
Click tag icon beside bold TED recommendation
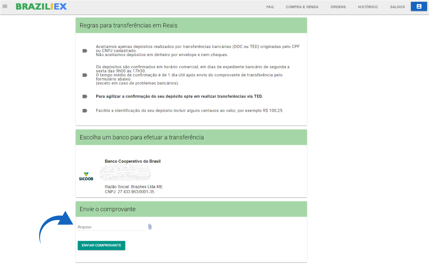coord(85,96)
